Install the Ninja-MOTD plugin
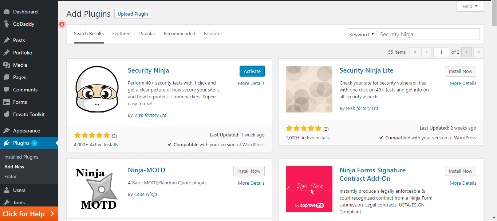The image size is (497, 221). coord(249,171)
